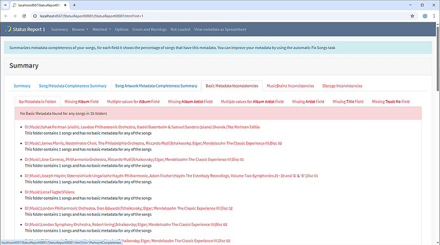
Task: Open London Philharmonic Orchestra Sian Edwards link
Action: click(129, 208)
